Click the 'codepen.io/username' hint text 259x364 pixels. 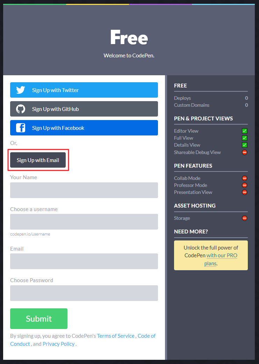click(x=30, y=234)
